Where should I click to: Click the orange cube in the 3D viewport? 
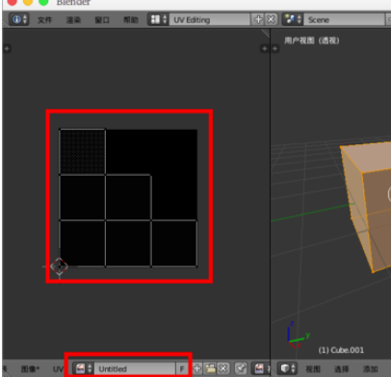369,205
